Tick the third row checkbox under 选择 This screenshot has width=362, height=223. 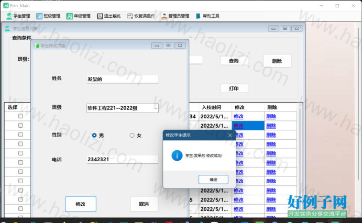(20, 135)
